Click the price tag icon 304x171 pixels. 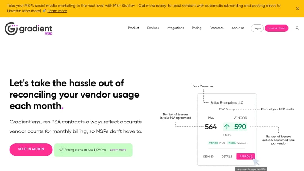pos(61,150)
